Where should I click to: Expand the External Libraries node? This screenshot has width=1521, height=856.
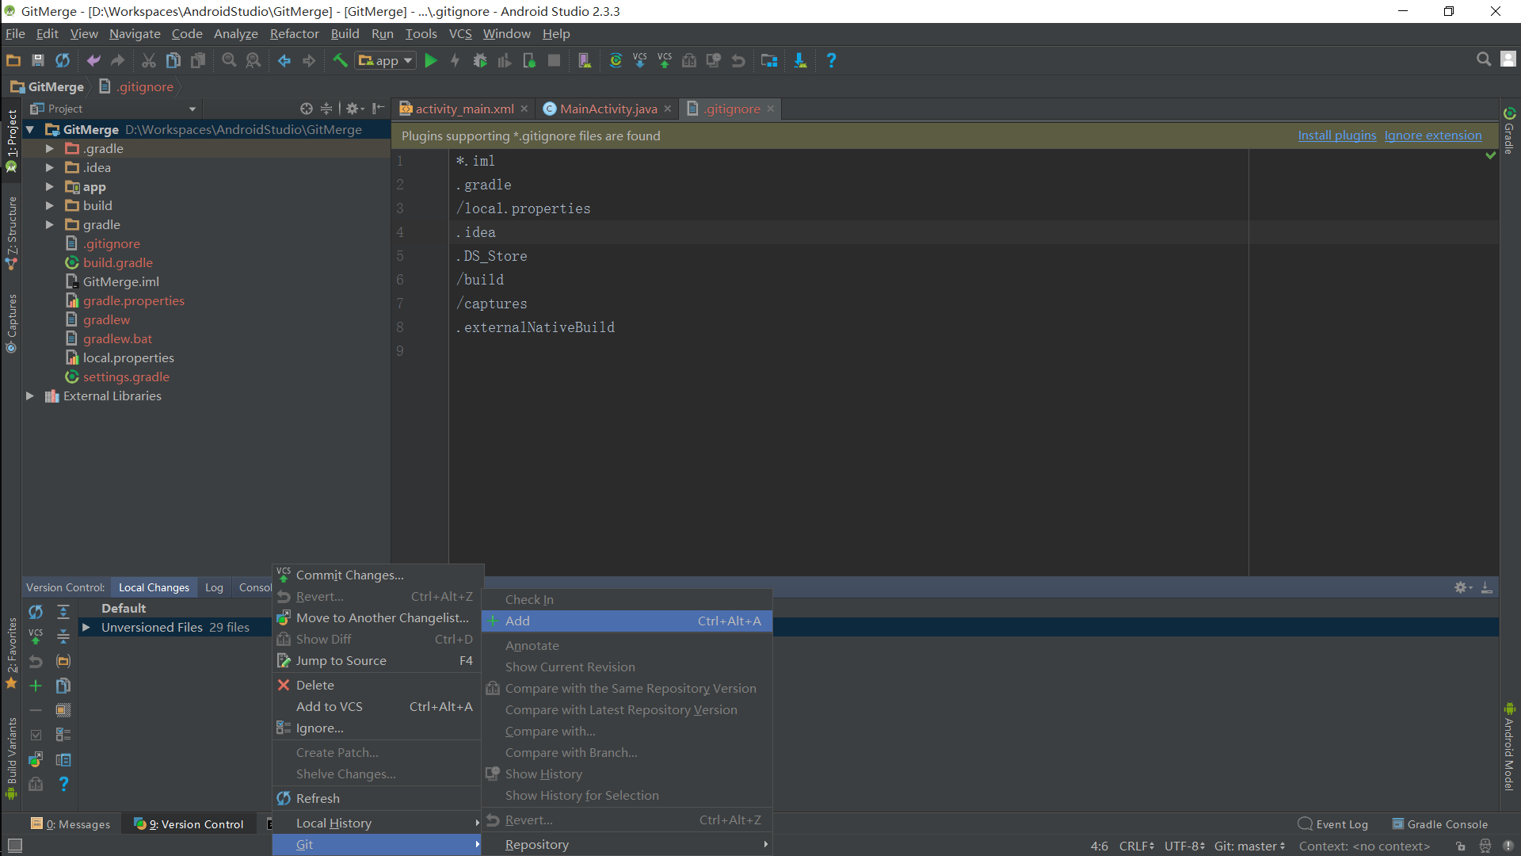tap(30, 396)
